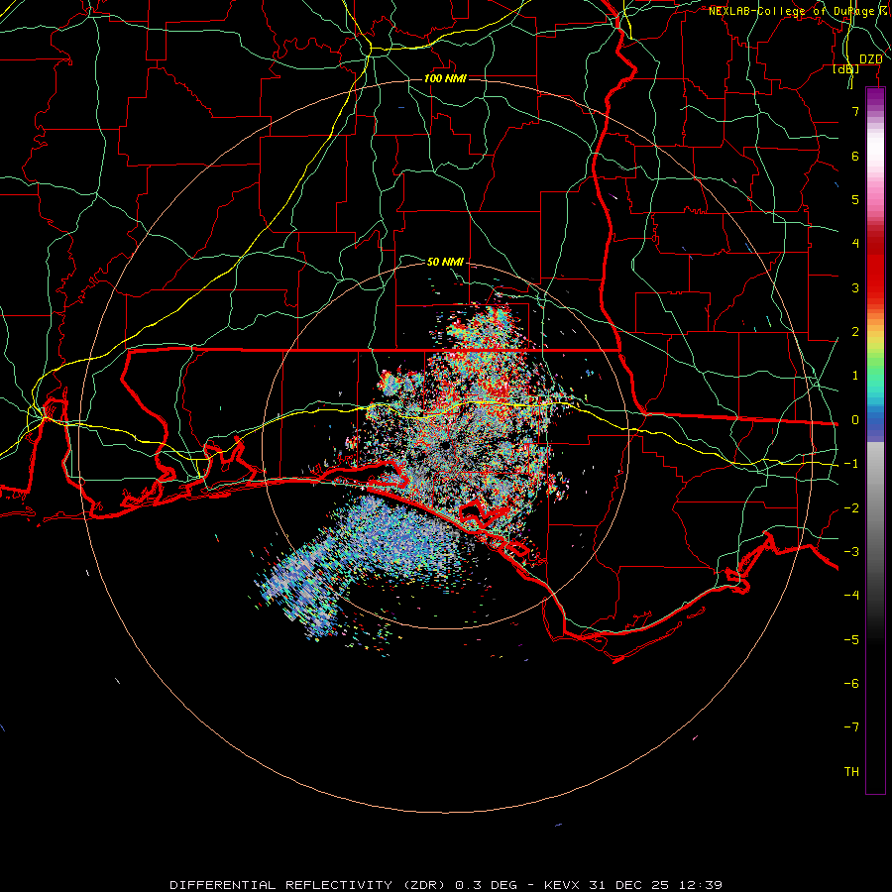Click the -2 value on the color scale

pos(851,508)
